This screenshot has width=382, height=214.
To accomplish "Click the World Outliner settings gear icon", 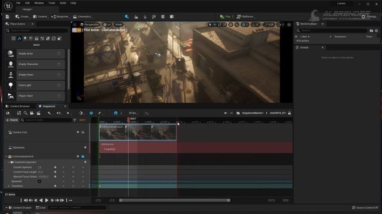I will coord(377,30).
